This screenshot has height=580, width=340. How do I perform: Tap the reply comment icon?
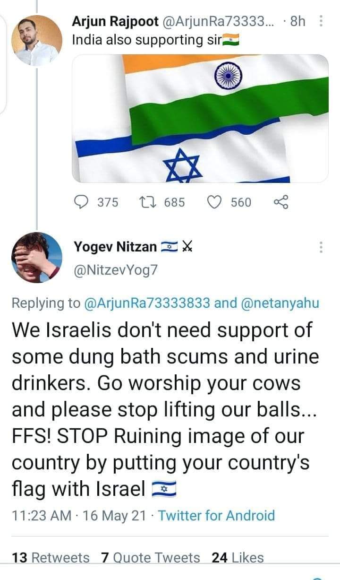pos(82,202)
